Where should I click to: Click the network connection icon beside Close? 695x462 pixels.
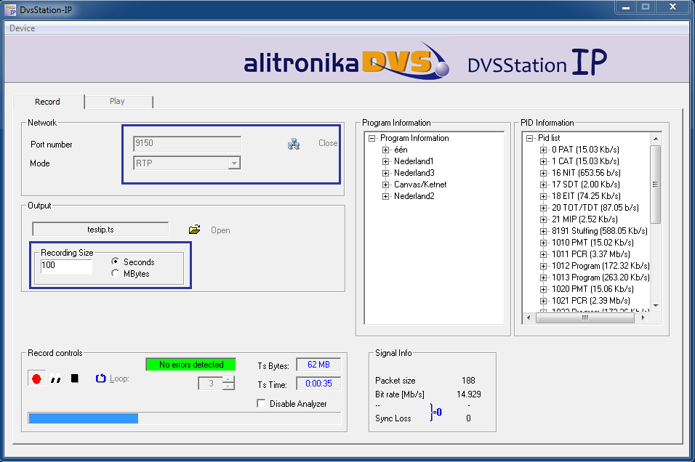pyautogui.click(x=294, y=144)
